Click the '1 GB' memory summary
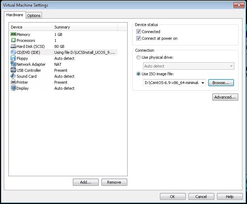The image size is (247, 204). [58, 34]
